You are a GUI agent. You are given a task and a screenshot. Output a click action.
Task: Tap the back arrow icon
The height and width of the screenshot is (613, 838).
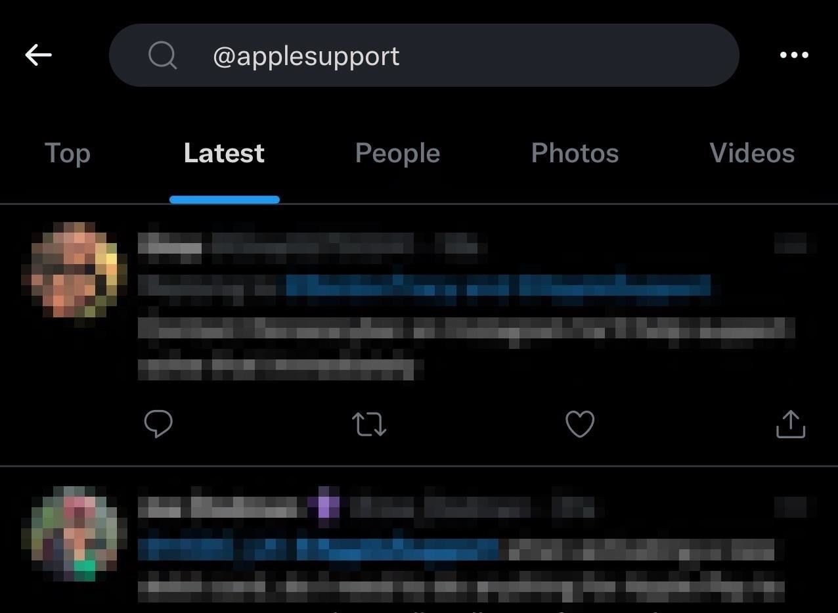pos(38,55)
